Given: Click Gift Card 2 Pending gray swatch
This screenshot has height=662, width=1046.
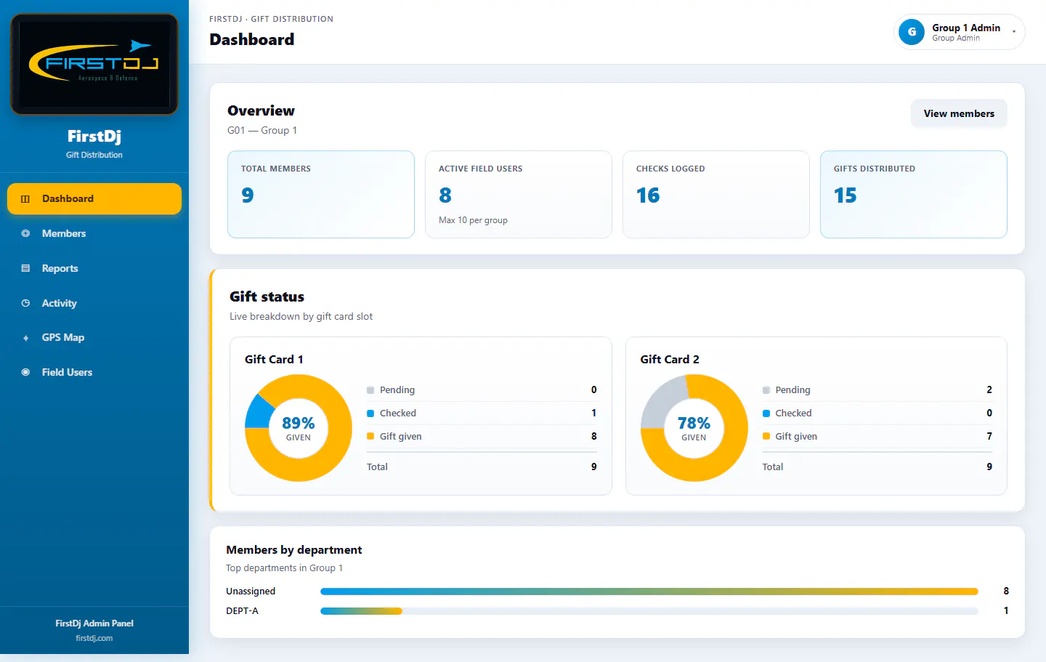Looking at the screenshot, I should coord(766,390).
